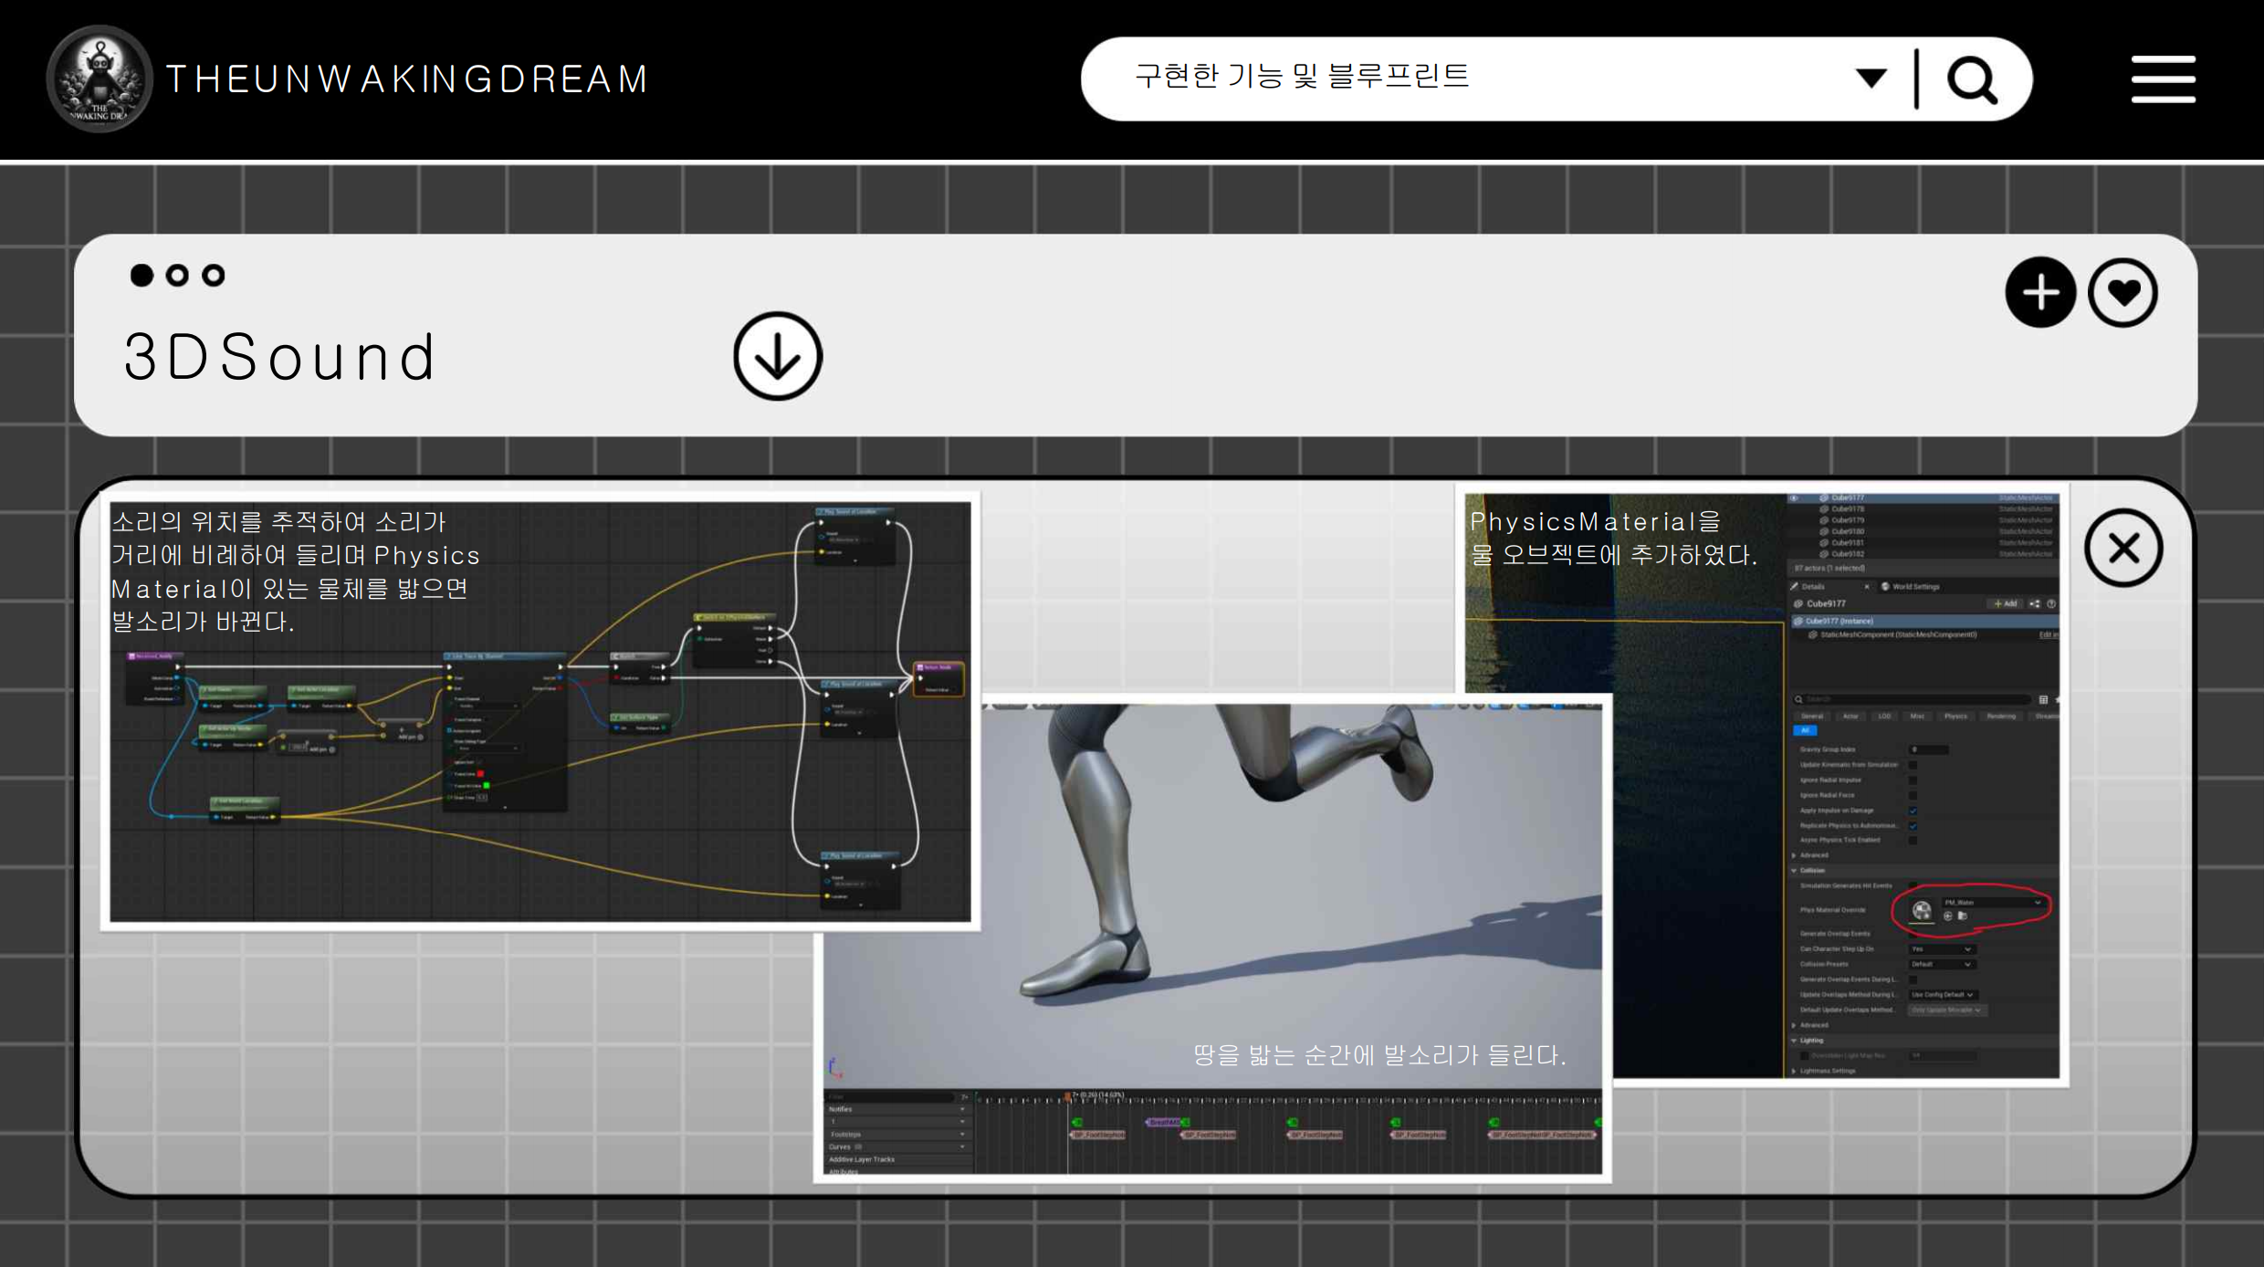
Task: Toggle Replicate Physics to Autonomous checkbox
Action: [x=1913, y=825]
